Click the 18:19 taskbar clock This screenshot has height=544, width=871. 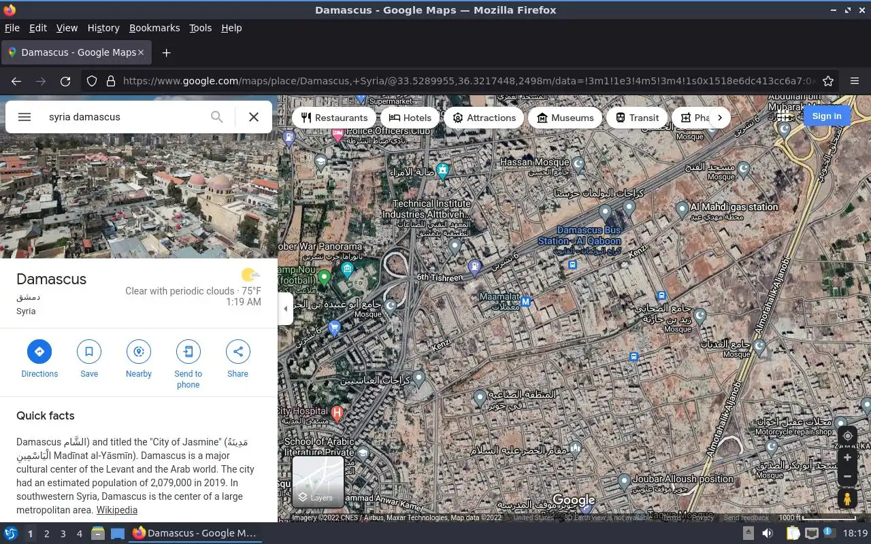tap(855, 534)
